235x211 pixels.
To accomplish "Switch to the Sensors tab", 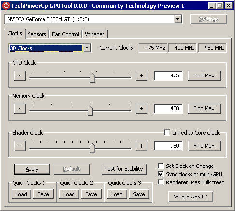I will pos(37,34).
